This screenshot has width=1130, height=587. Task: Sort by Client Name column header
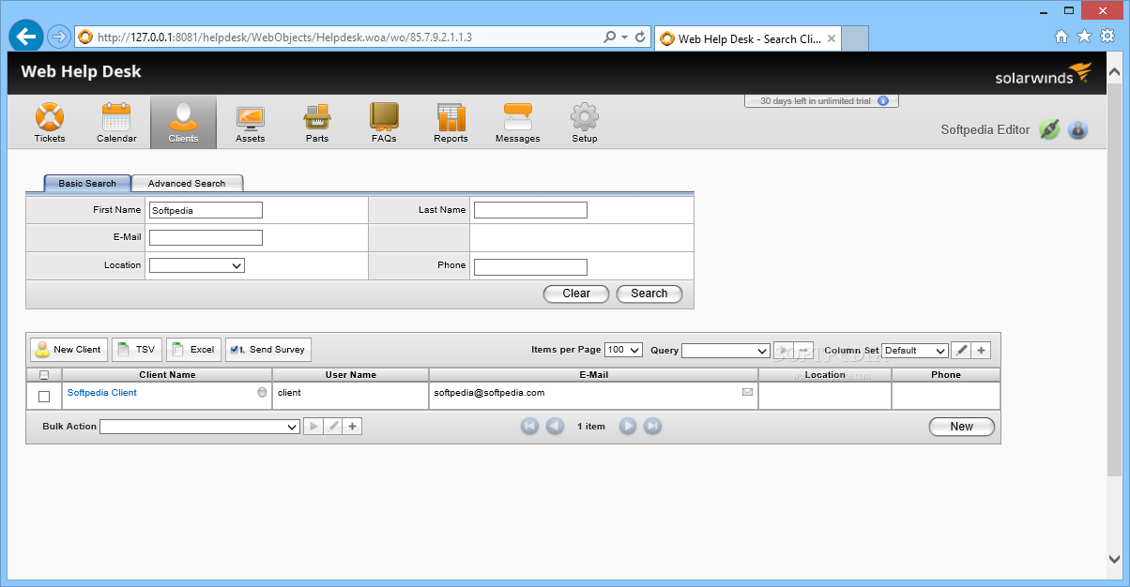click(x=167, y=375)
